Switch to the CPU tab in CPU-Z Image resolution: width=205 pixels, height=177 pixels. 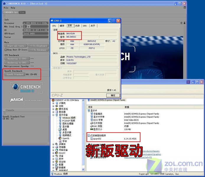coord(54,26)
